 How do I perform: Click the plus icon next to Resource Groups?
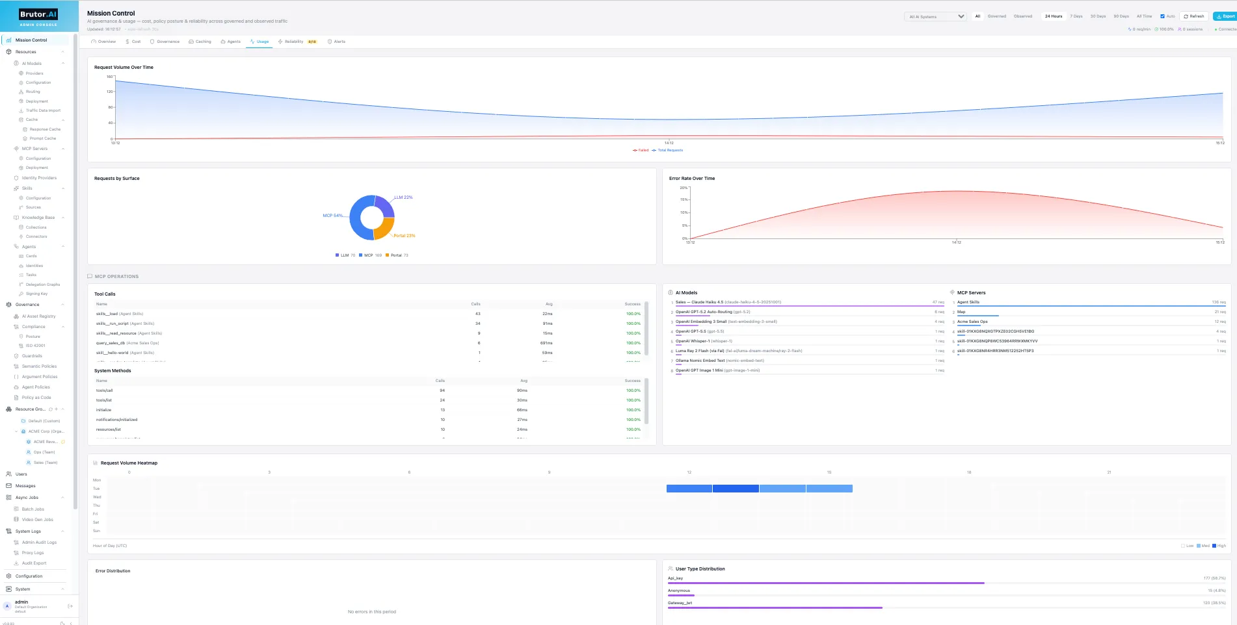pyautogui.click(x=57, y=409)
